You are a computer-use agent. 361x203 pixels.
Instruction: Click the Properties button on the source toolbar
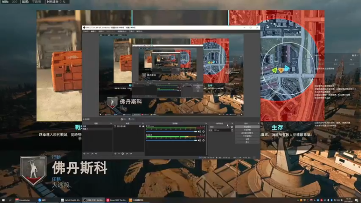point(124,119)
